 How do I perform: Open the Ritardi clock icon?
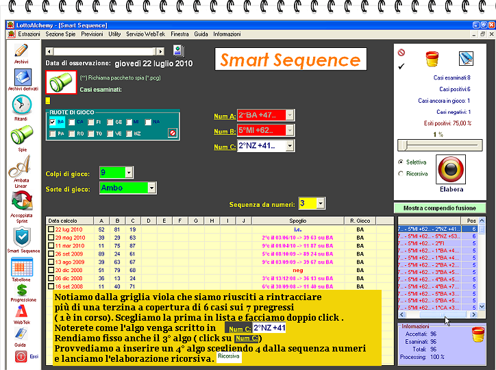21,105
